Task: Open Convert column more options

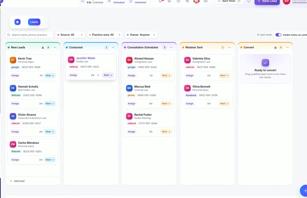Action: [288, 47]
